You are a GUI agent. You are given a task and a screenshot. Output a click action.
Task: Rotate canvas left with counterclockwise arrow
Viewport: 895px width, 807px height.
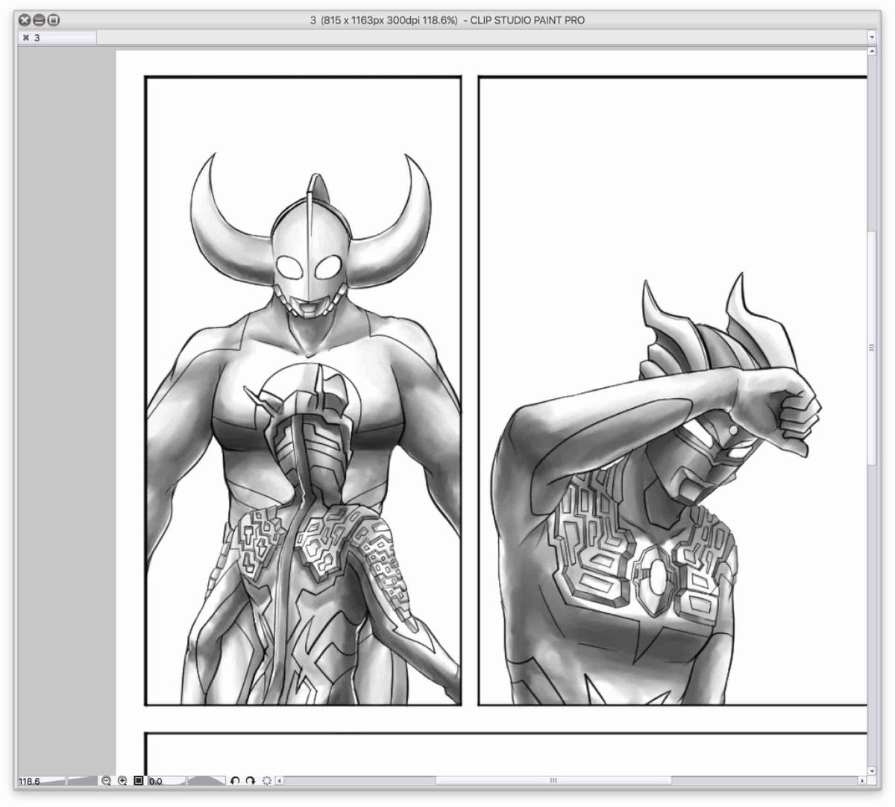click(x=235, y=781)
